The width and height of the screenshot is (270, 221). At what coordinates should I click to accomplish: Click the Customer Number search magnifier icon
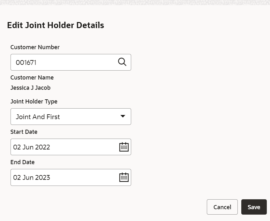pyautogui.click(x=122, y=62)
